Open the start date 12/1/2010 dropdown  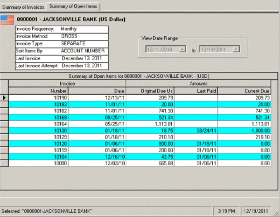[182, 49]
